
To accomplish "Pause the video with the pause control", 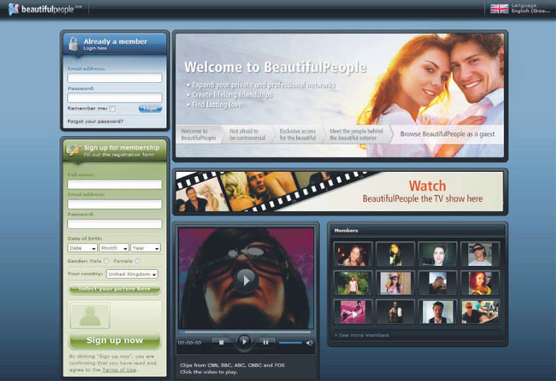I will 266,343.
